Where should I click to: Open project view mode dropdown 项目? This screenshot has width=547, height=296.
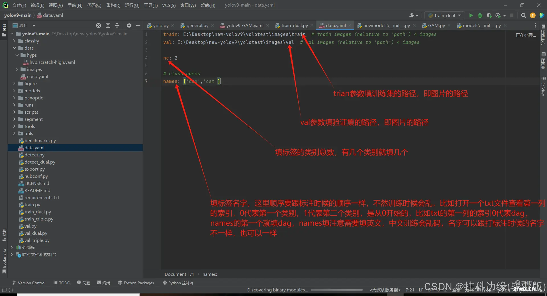24,25
